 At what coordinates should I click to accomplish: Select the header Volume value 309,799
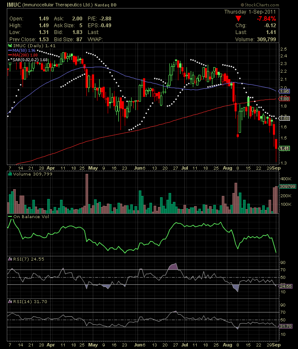(266, 40)
